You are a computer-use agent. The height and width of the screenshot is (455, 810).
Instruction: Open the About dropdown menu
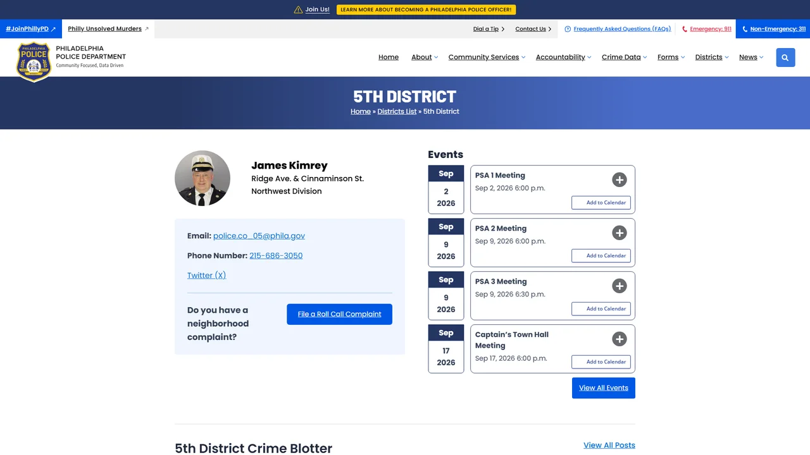(x=425, y=57)
